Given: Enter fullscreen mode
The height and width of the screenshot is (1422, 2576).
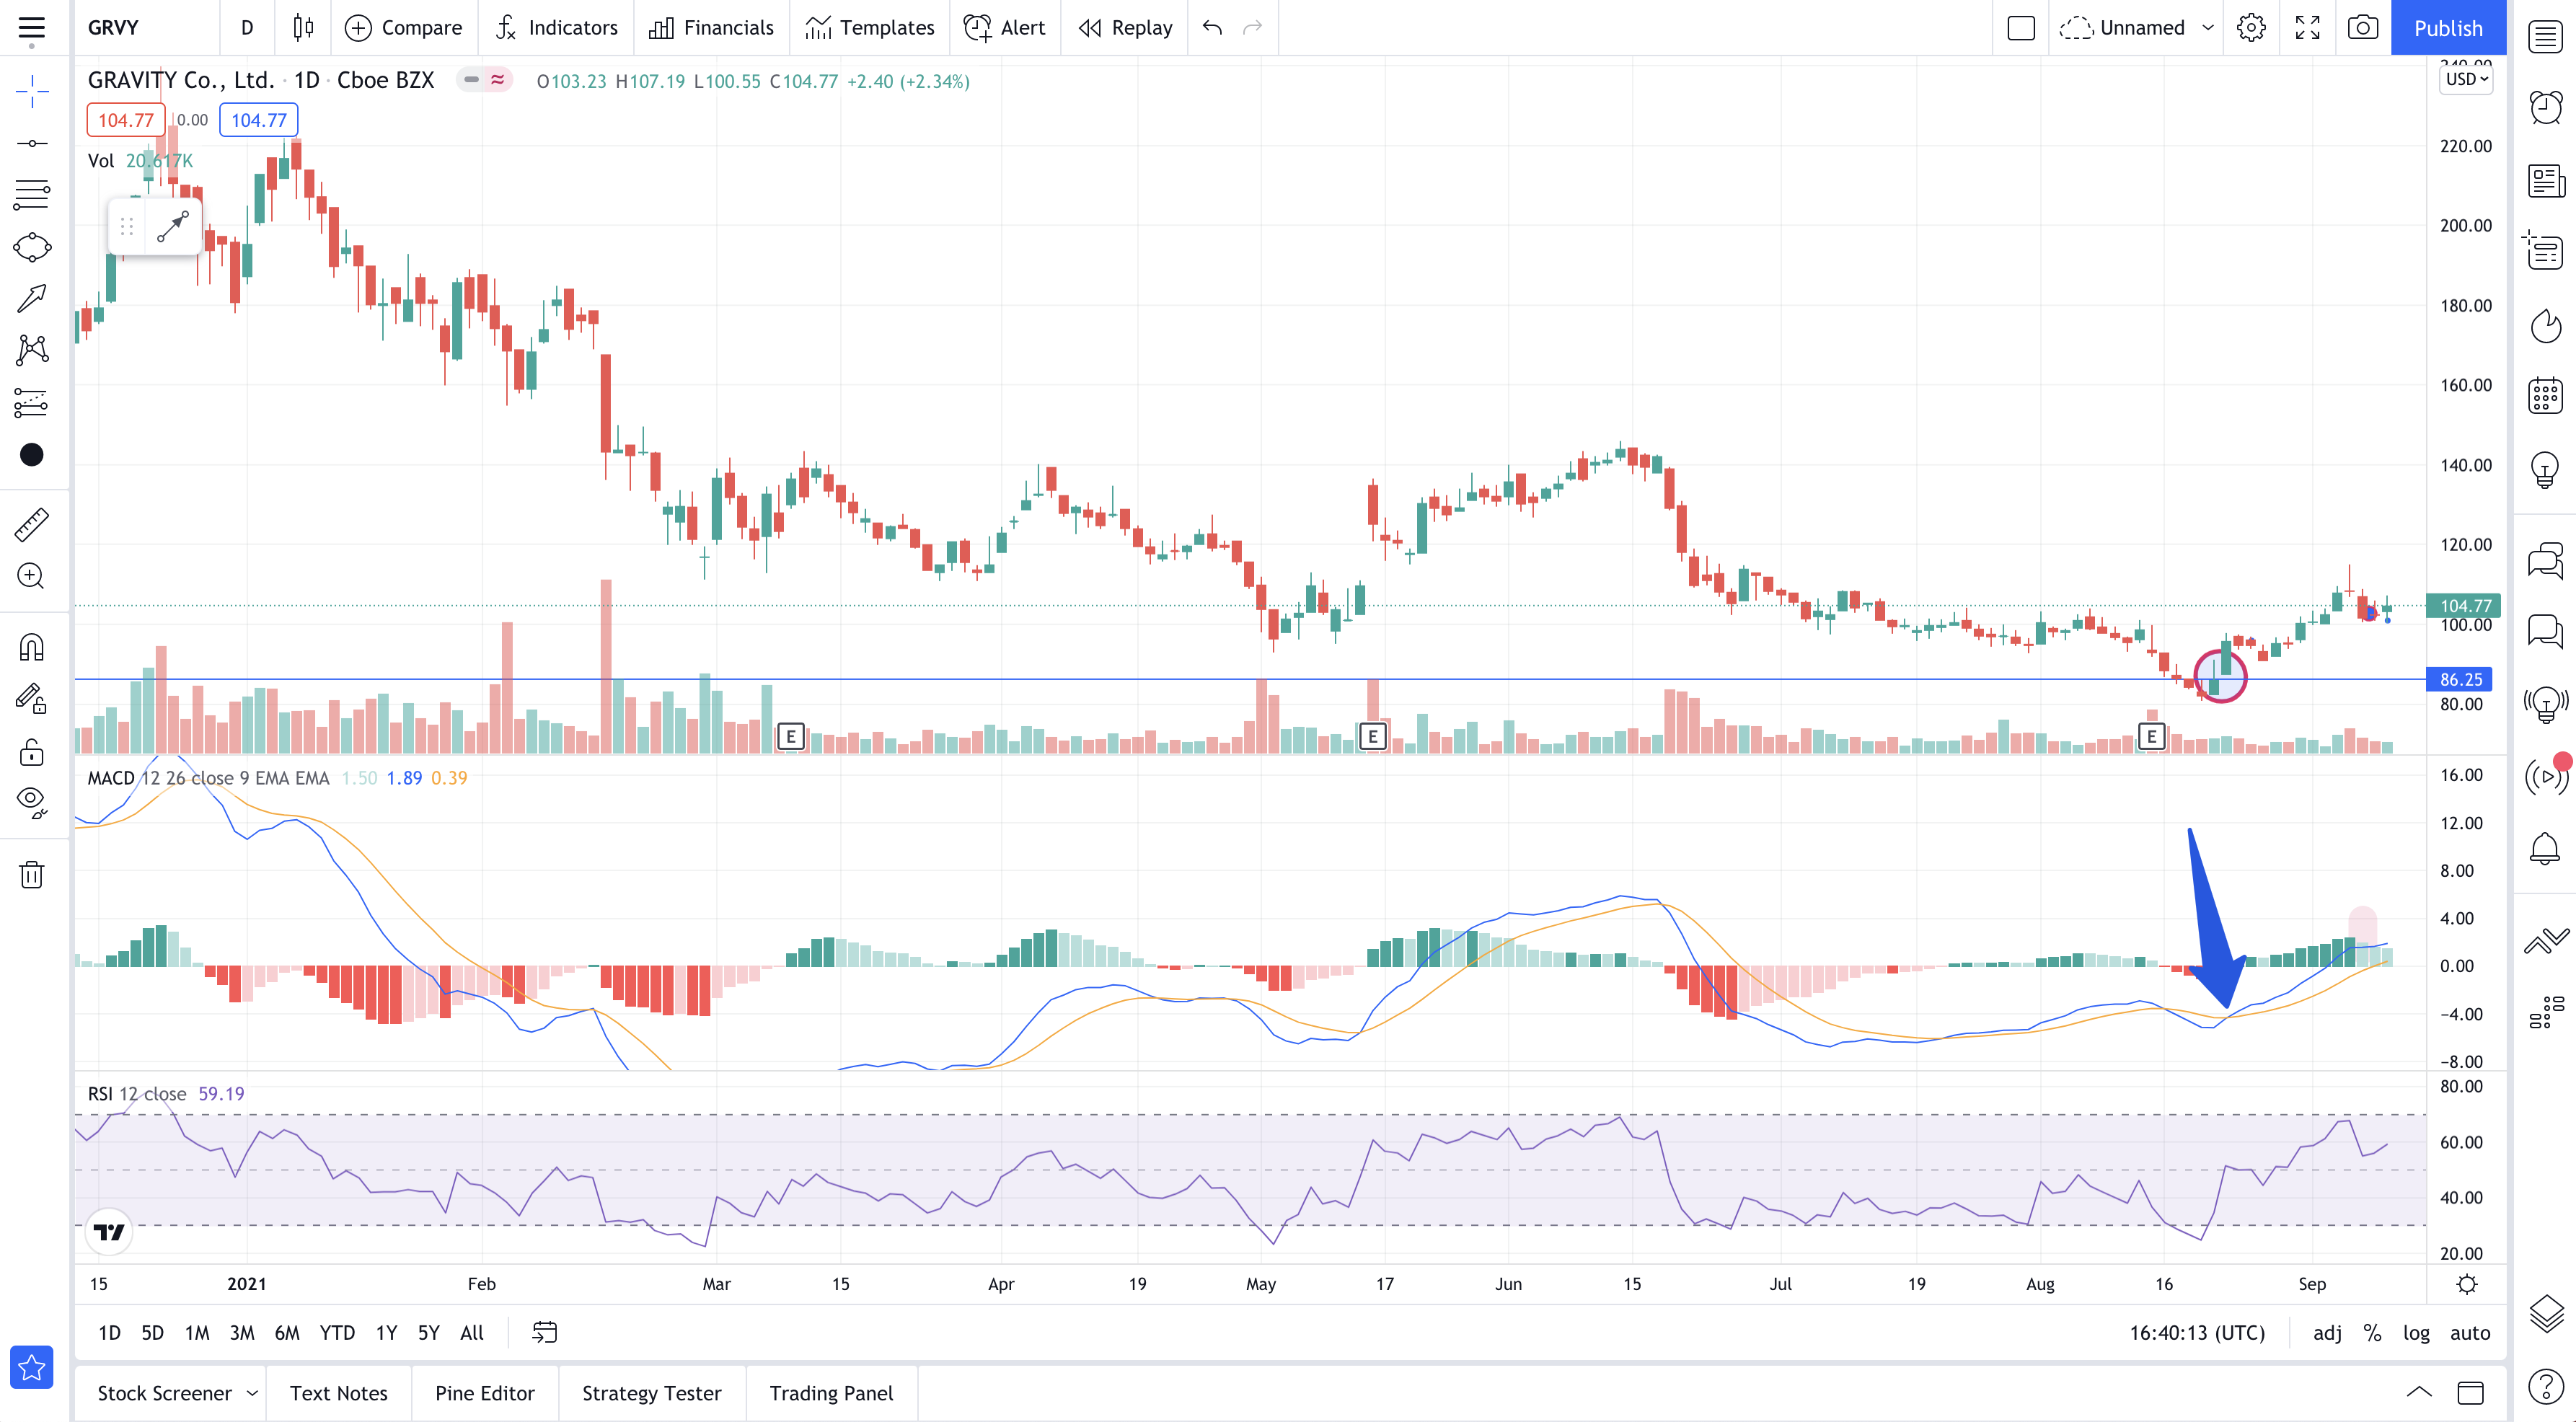Looking at the screenshot, I should 2307,27.
